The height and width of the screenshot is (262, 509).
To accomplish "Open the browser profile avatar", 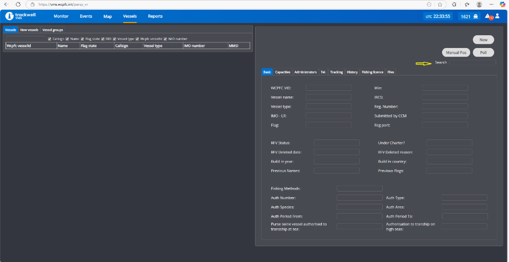I will tap(479, 5).
